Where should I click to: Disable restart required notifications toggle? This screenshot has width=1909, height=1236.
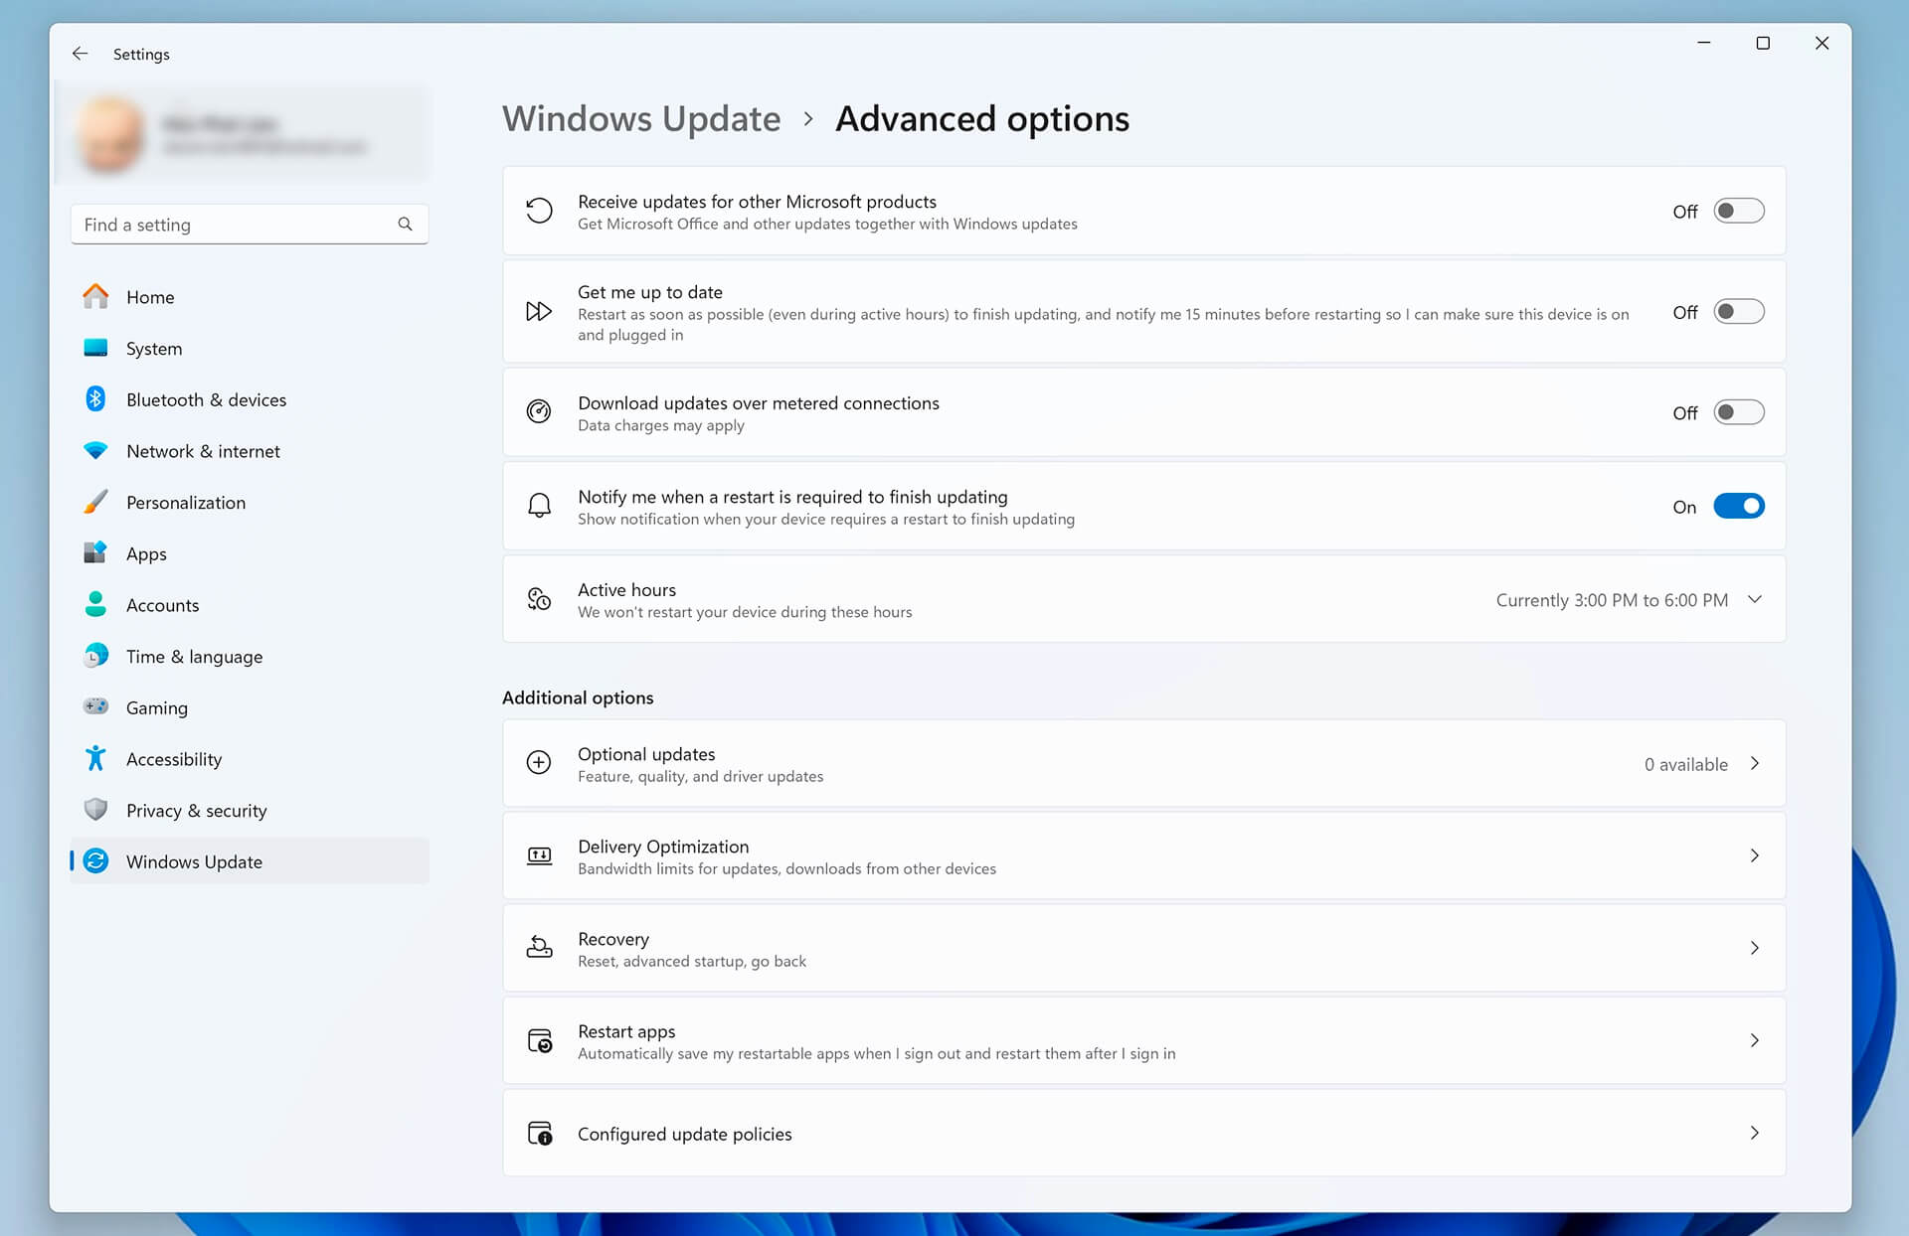pyautogui.click(x=1739, y=506)
